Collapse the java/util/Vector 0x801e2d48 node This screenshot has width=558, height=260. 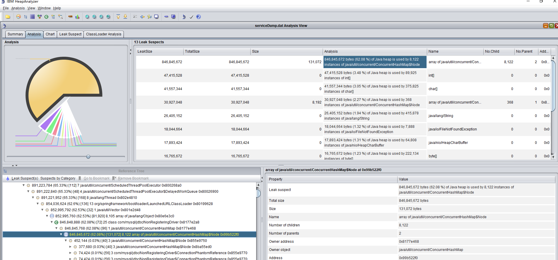(42, 210)
